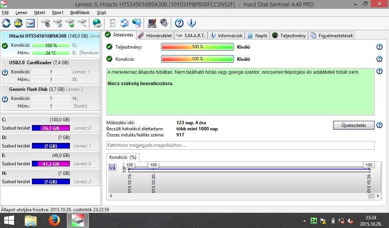
Task: Click the first disk test icon with stopwatch
Action: tap(46, 23)
